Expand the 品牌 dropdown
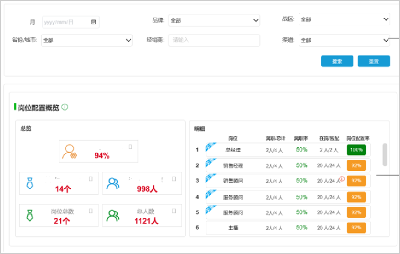Image resolution: width=400 pixels, height=254 pixels. [256, 20]
